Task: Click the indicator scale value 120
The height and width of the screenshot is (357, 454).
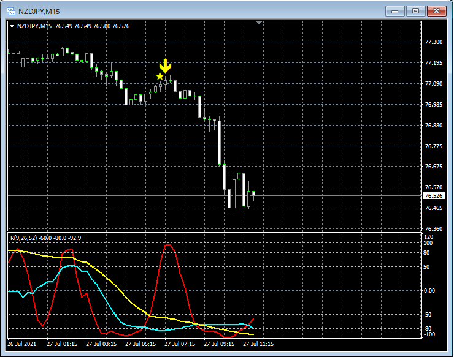Action: coord(428,237)
